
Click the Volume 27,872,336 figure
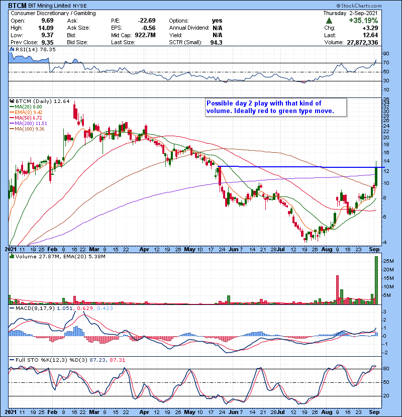coord(362,42)
